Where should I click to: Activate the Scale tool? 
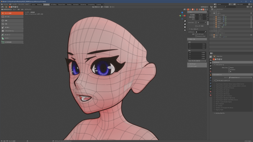[x=12, y=27]
